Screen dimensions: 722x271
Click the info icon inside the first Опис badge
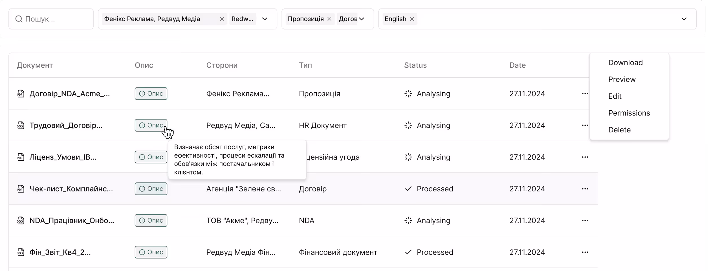click(x=142, y=93)
